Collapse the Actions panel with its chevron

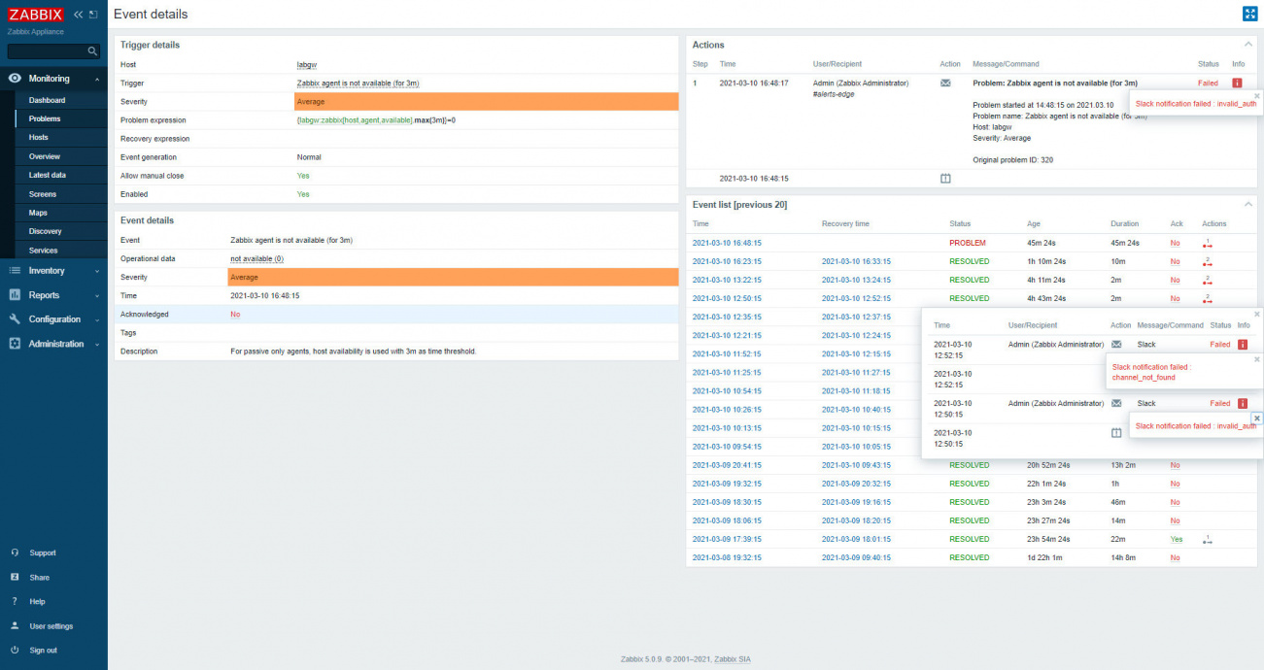point(1248,44)
